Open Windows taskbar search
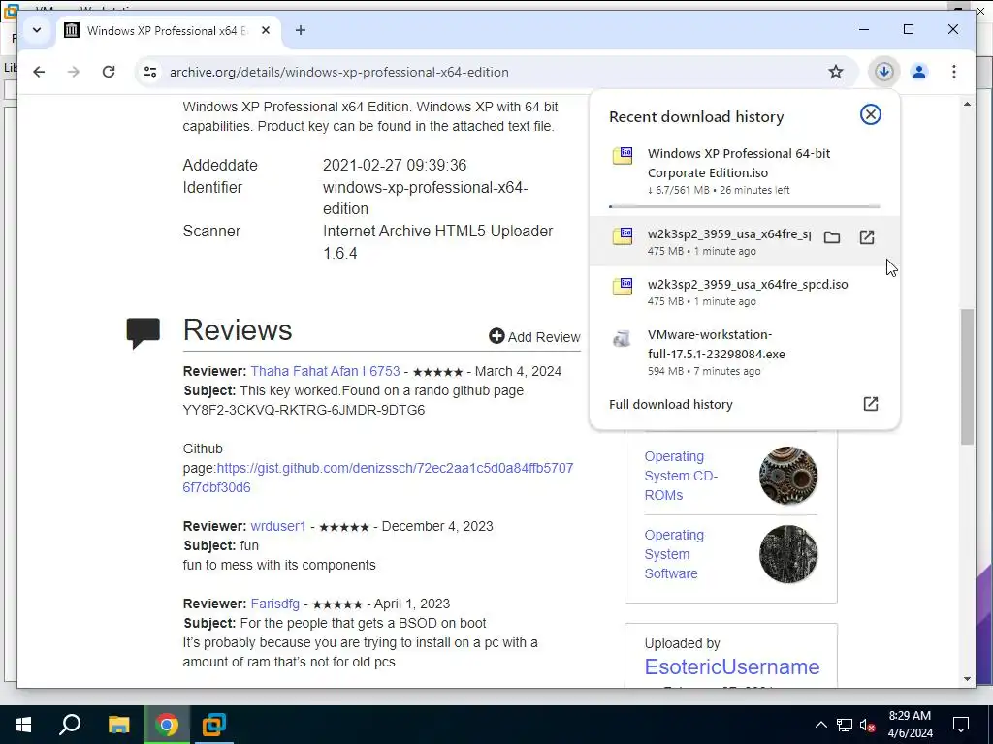Screen dimensions: 993x744 tap(70, 725)
